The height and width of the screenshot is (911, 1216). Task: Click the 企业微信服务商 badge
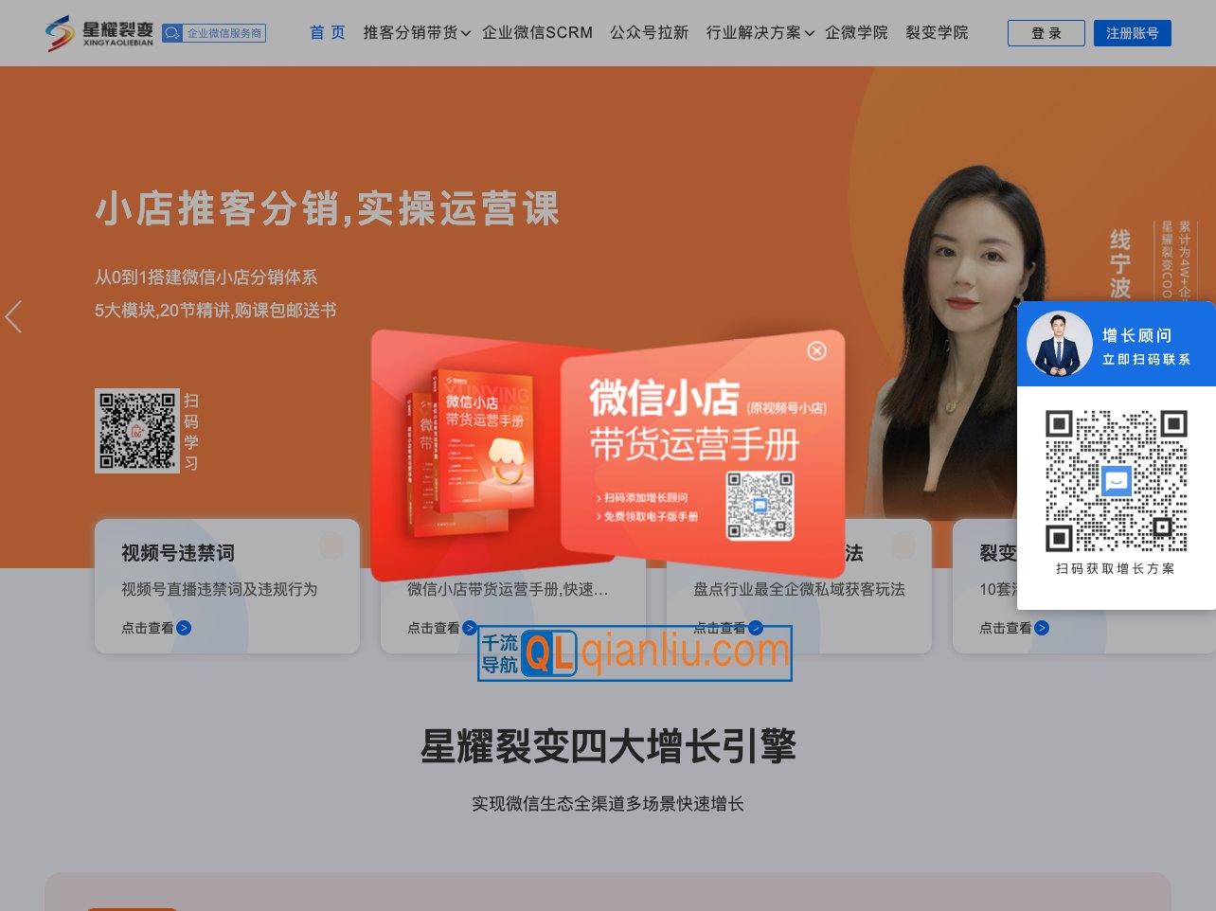214,33
